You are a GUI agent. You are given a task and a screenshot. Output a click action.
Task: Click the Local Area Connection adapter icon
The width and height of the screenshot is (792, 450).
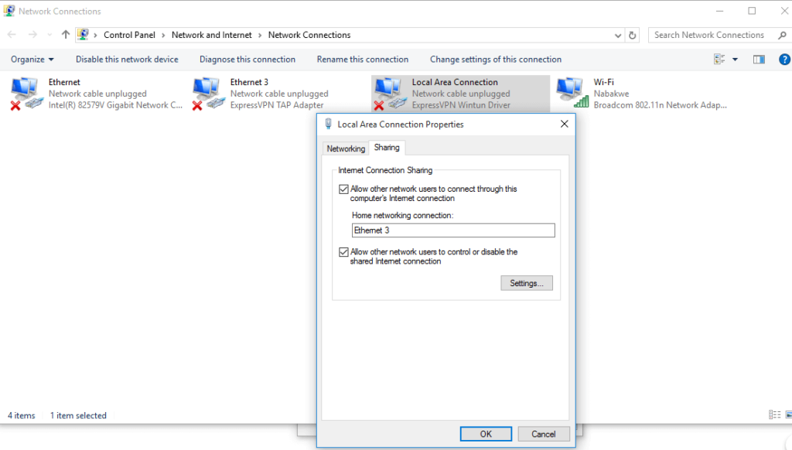[388, 93]
